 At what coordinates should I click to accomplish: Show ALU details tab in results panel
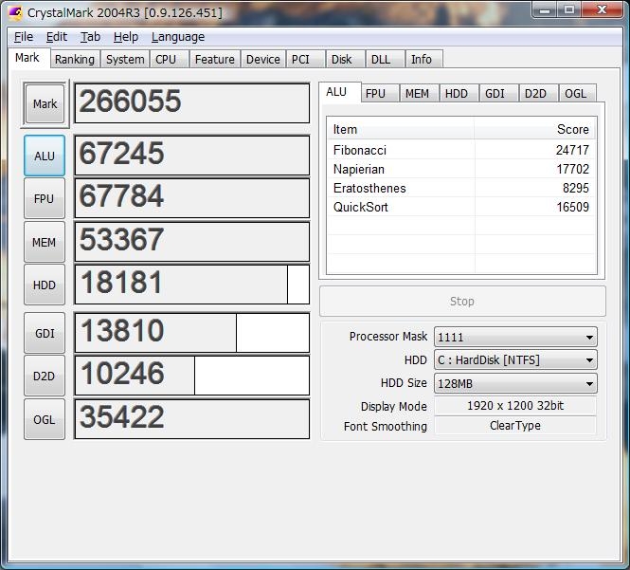339,93
